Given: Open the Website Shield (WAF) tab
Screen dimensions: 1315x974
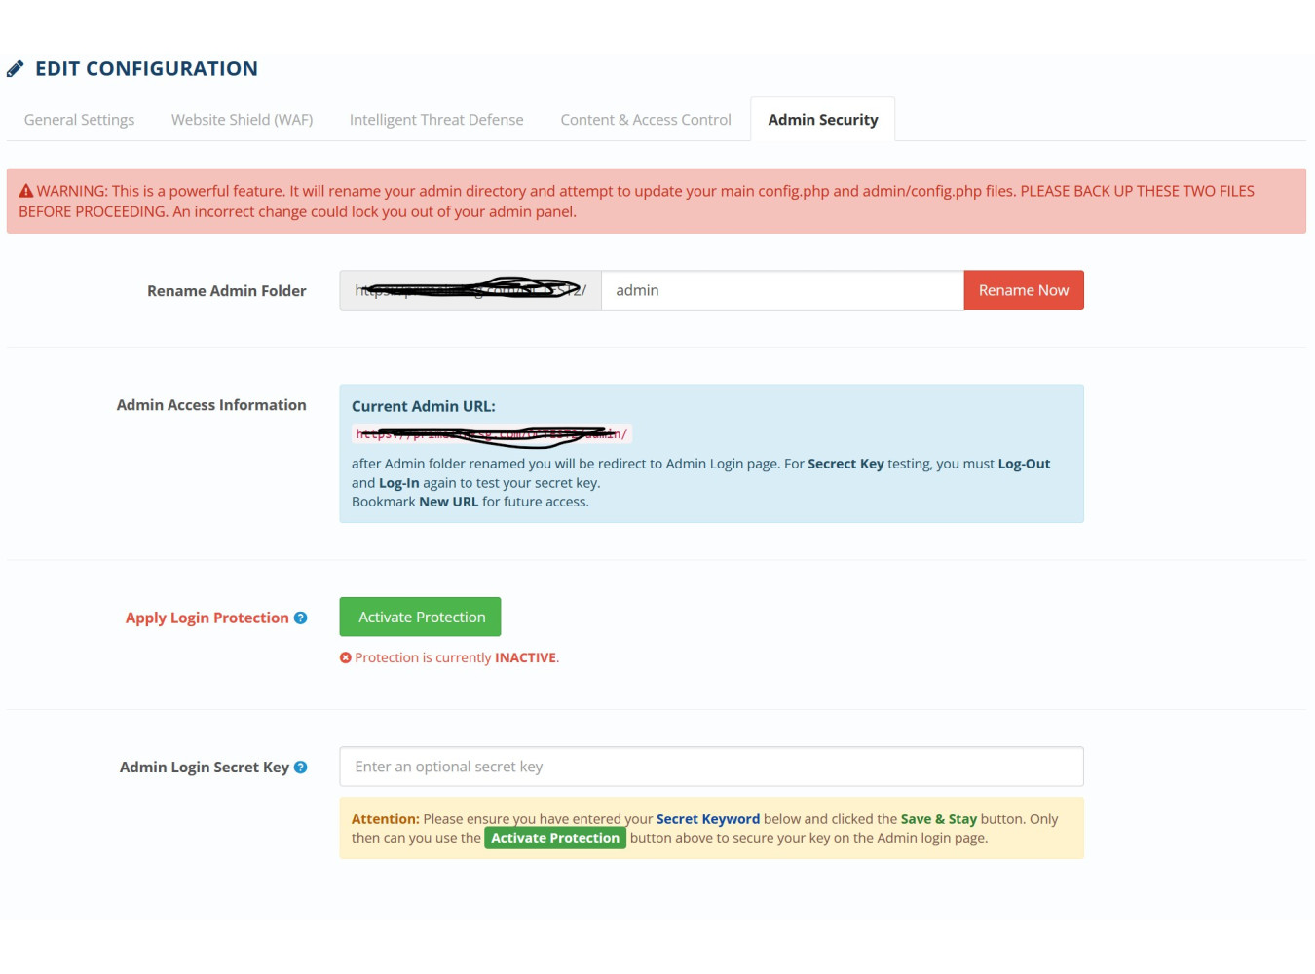Looking at the screenshot, I should [242, 120].
